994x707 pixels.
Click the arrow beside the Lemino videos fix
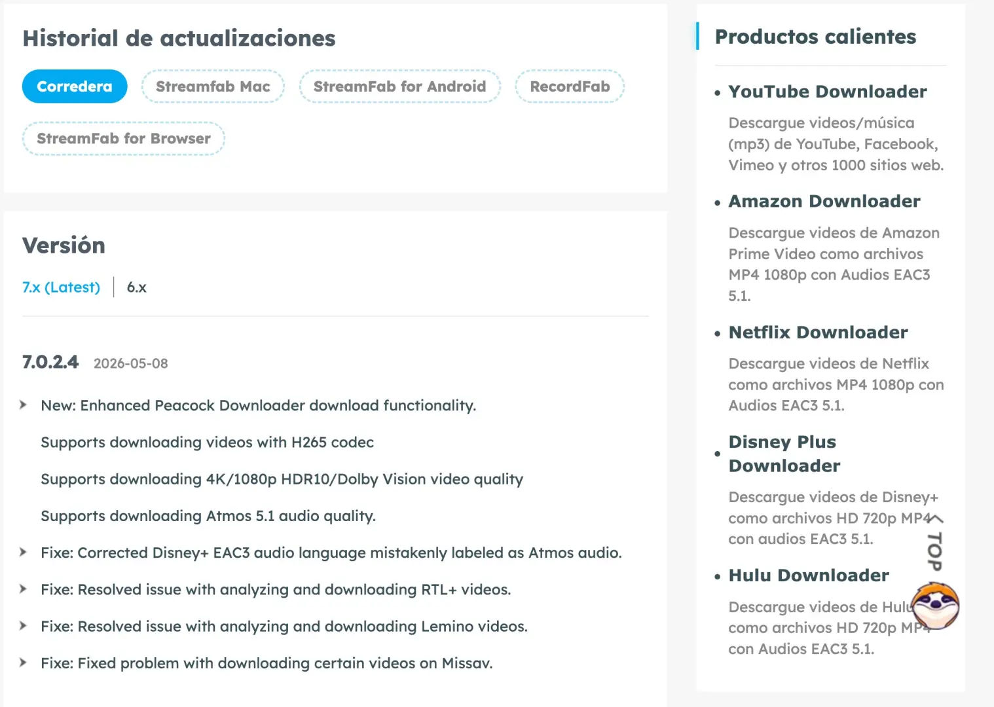pos(24,626)
